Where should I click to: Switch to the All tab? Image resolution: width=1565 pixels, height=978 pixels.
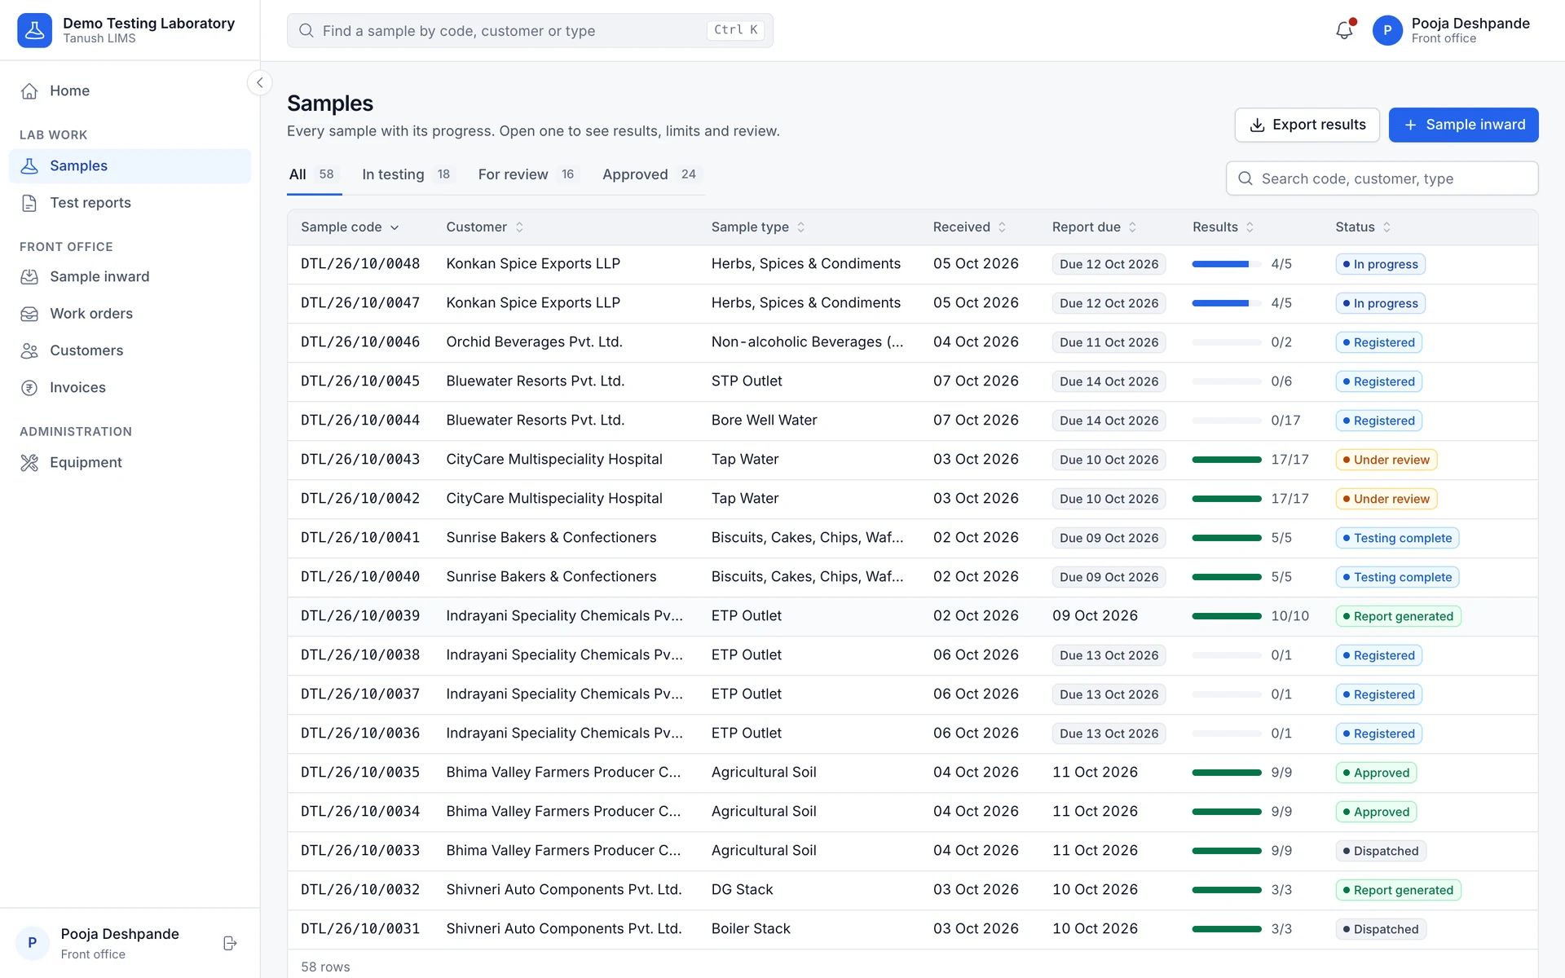(x=314, y=174)
